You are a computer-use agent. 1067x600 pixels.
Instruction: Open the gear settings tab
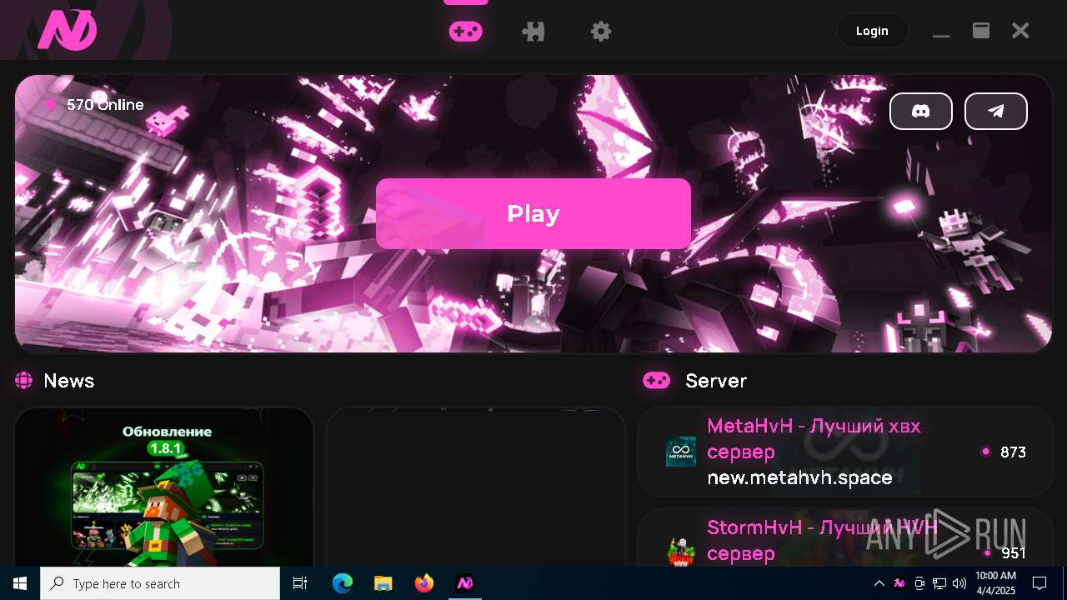[x=601, y=32]
